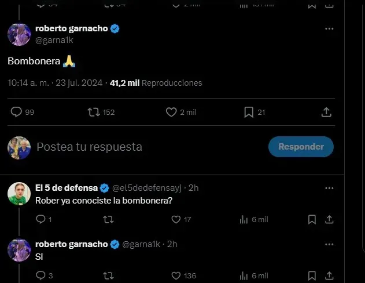
Task: Reply to El 5 de defensa's comment
Action: 40,220
